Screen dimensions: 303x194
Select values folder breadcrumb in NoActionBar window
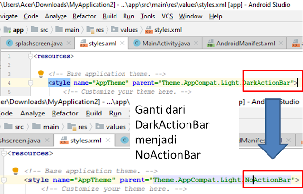110,127
